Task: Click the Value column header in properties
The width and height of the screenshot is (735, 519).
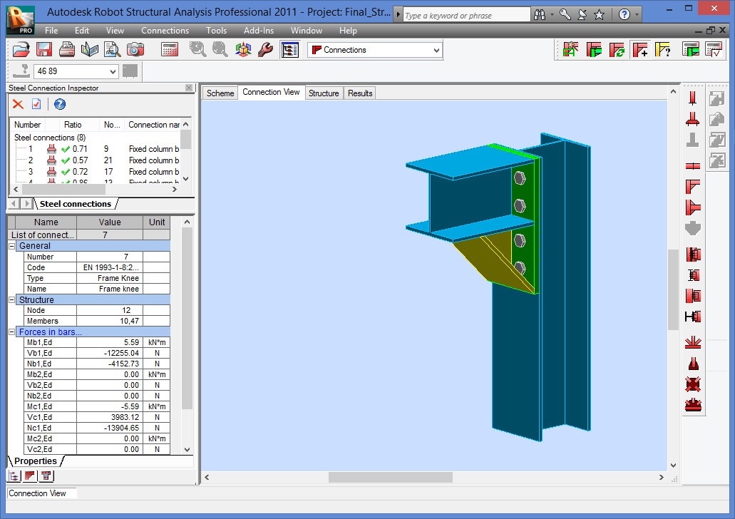Action: coord(110,222)
